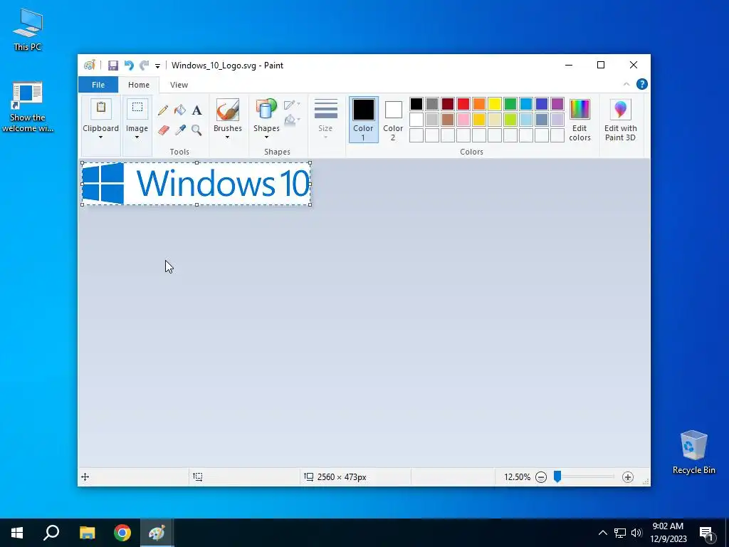The width and height of the screenshot is (729, 547).
Task: Click the Redo arrow in title bar
Action: 145,66
